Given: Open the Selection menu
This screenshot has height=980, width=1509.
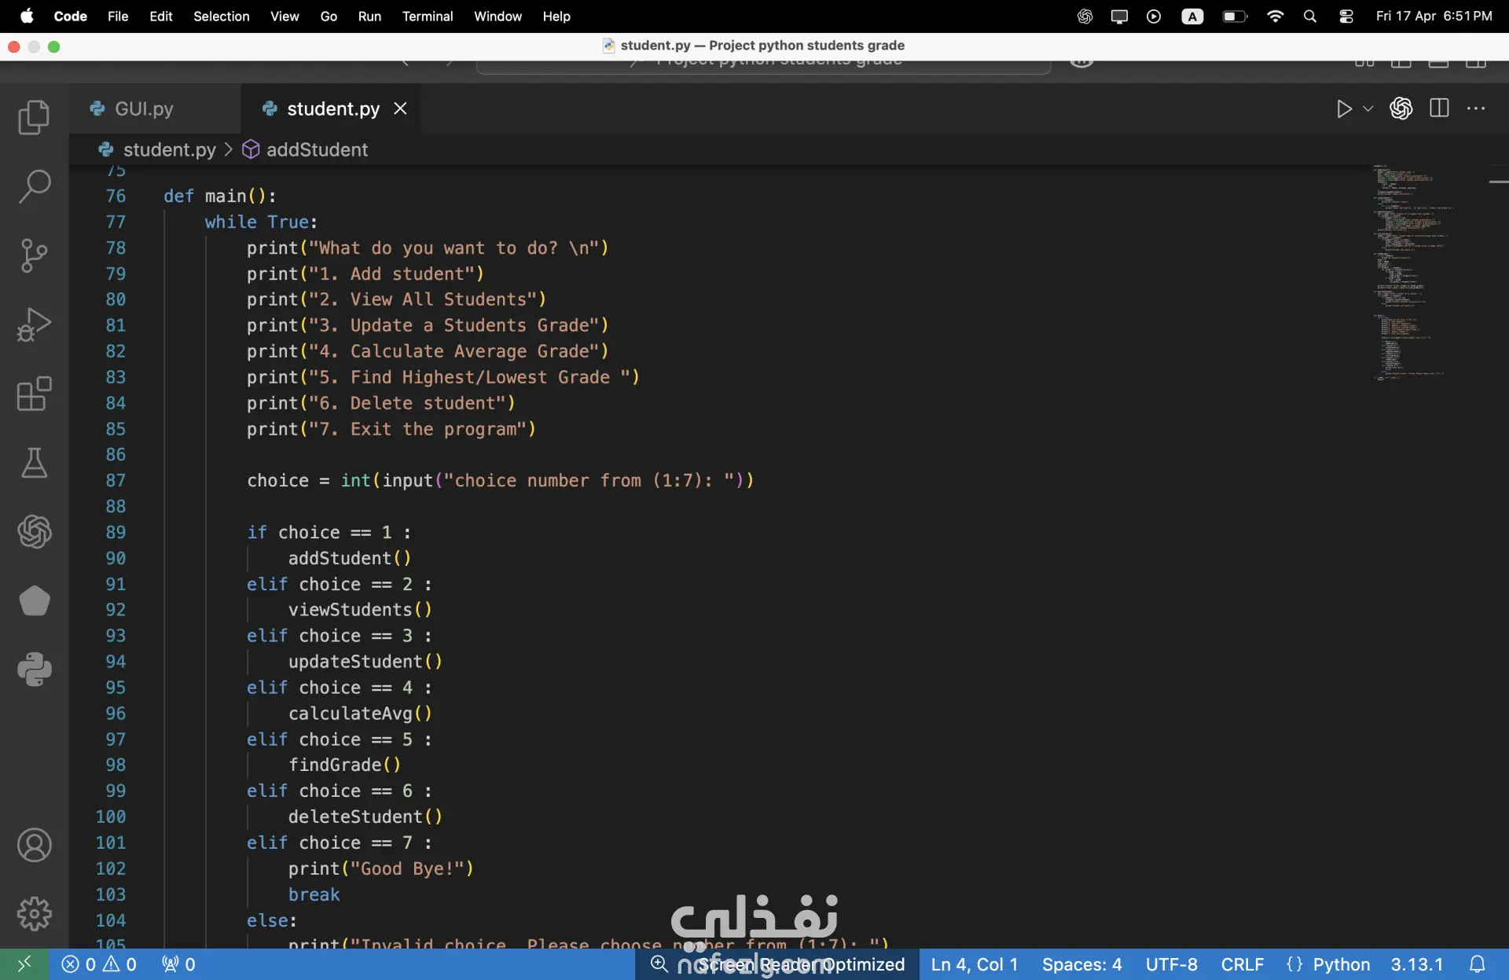Looking at the screenshot, I should click(x=222, y=17).
